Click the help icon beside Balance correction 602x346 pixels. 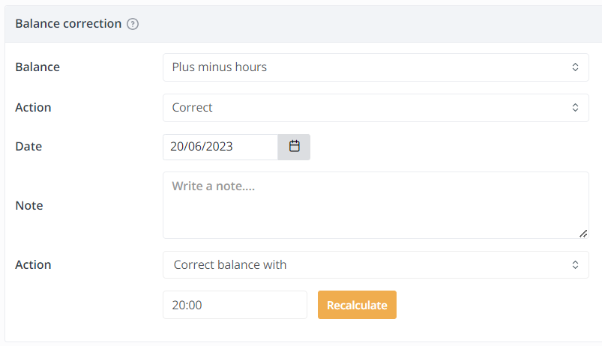pyautogui.click(x=133, y=24)
